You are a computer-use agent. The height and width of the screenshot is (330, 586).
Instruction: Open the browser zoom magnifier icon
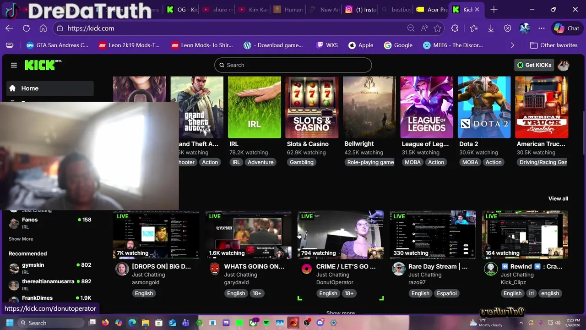click(411, 28)
